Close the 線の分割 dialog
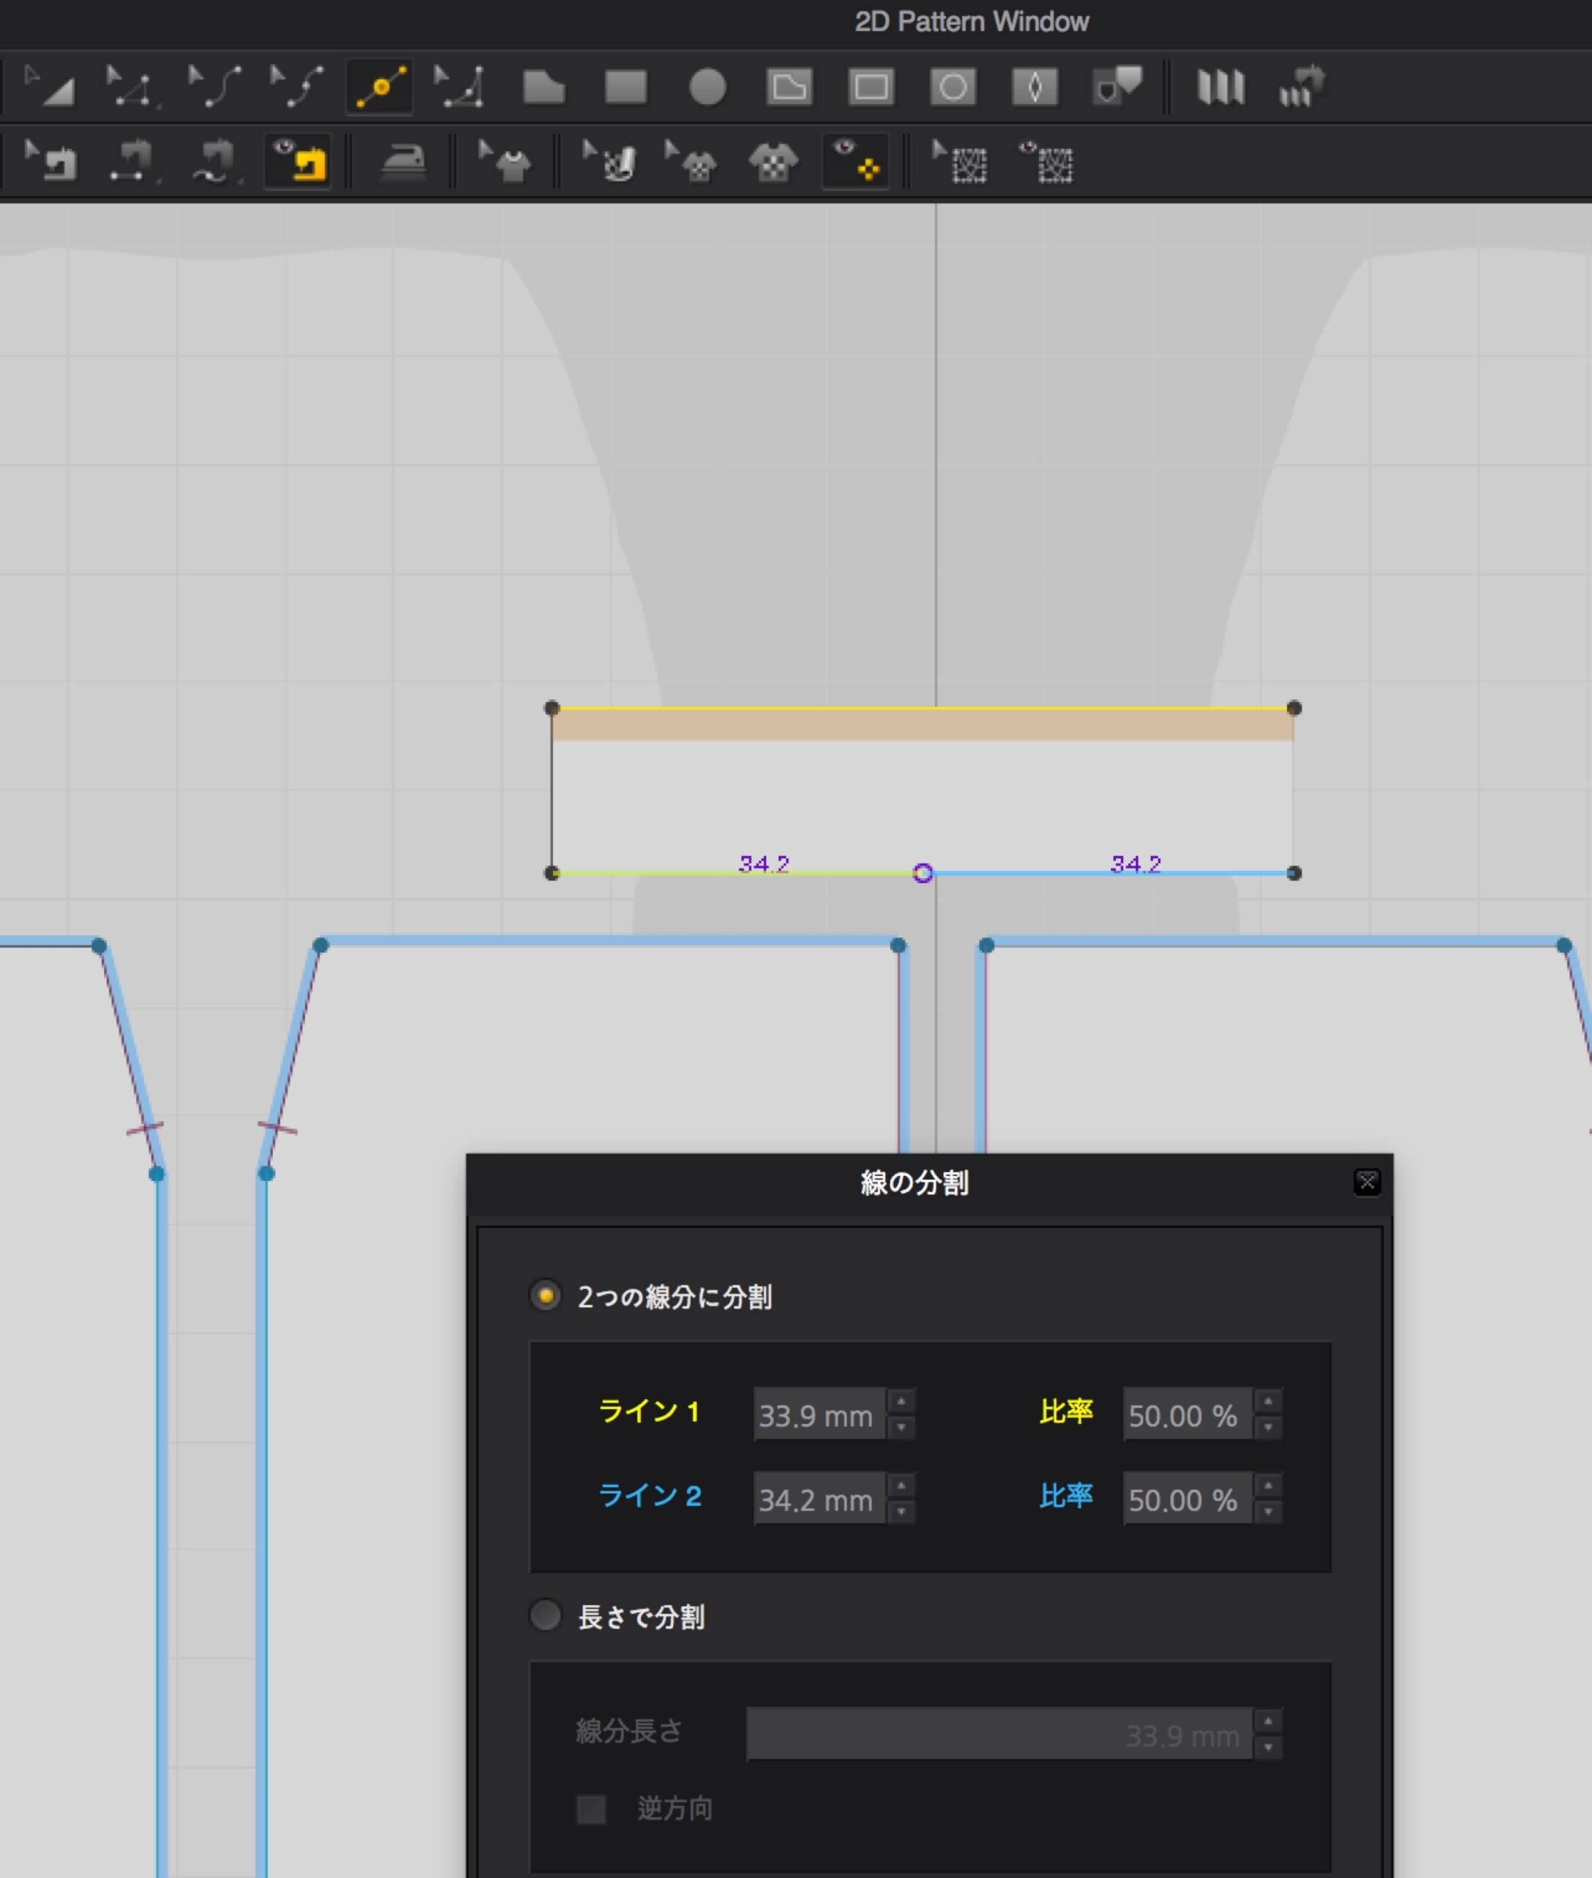 [x=1366, y=1182]
